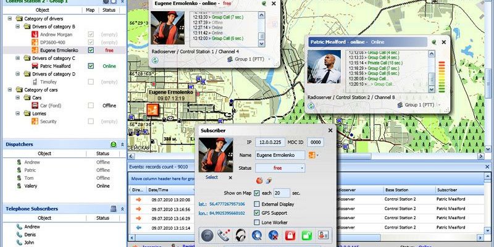Click the orange Eugene Ermolenko map marker
This screenshot has height=247, width=494.
pos(151,109)
